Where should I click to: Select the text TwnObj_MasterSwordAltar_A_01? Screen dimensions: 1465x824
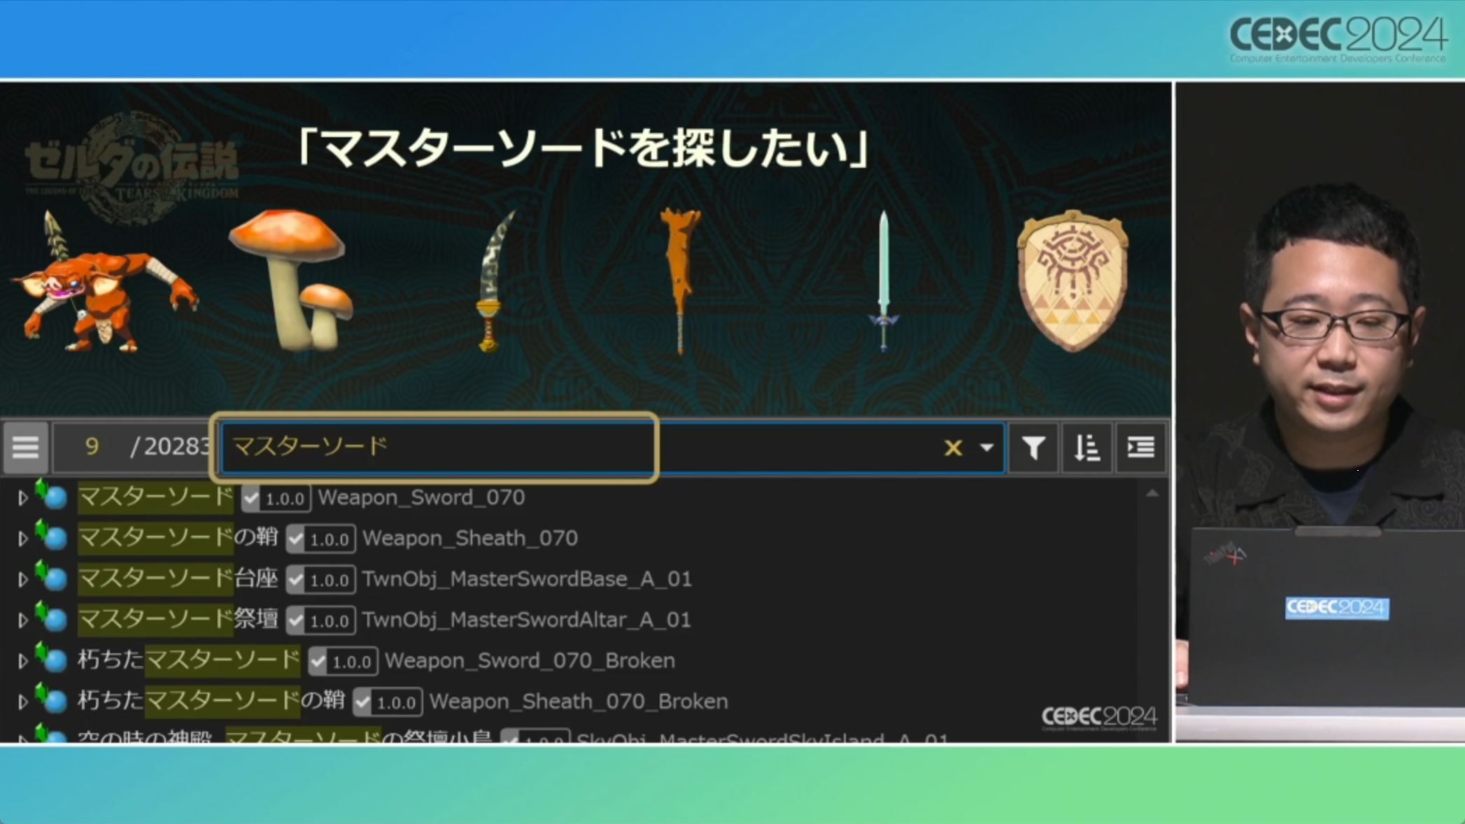click(527, 620)
